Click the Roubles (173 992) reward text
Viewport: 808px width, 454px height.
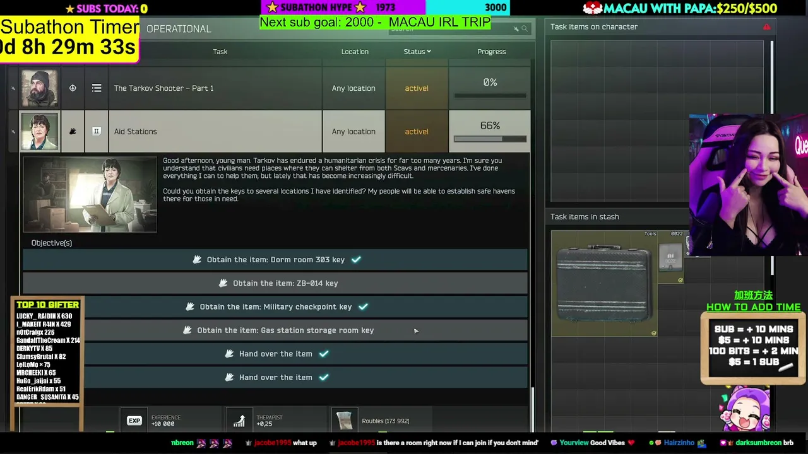coord(385,421)
